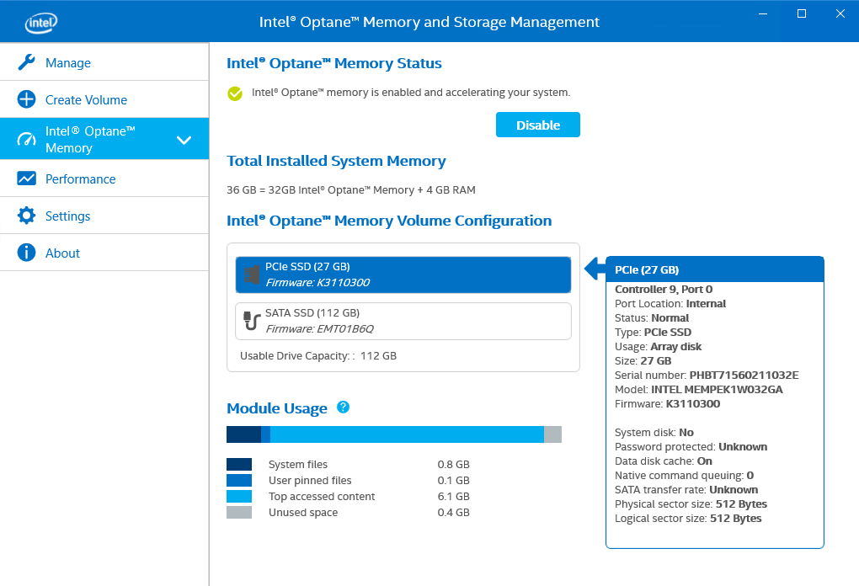Click the User pinned files swatch

point(239,480)
